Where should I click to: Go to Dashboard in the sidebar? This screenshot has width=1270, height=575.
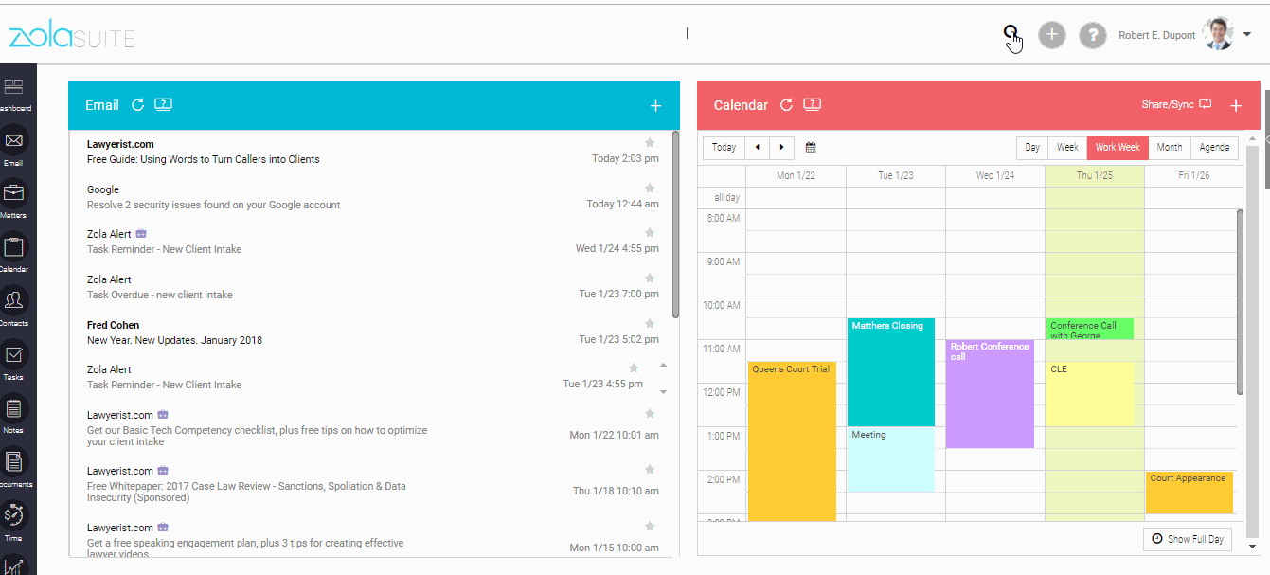point(14,93)
